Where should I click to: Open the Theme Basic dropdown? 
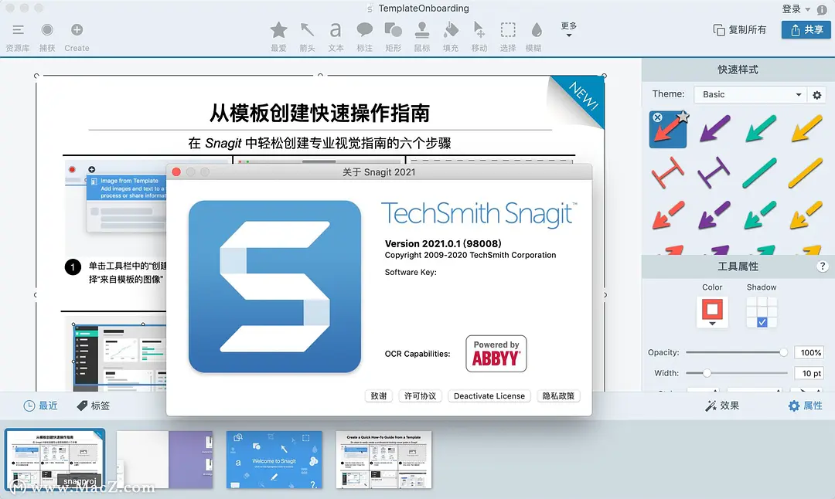point(751,95)
